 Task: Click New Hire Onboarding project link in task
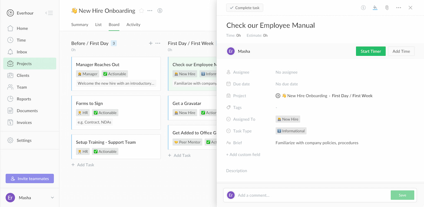304,96
